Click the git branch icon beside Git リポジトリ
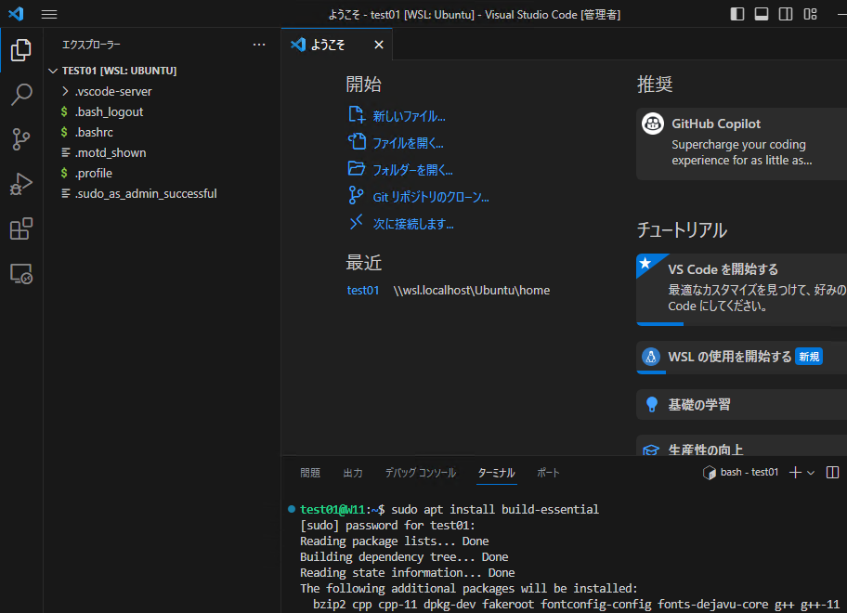This screenshot has width=847, height=613. [x=356, y=195]
